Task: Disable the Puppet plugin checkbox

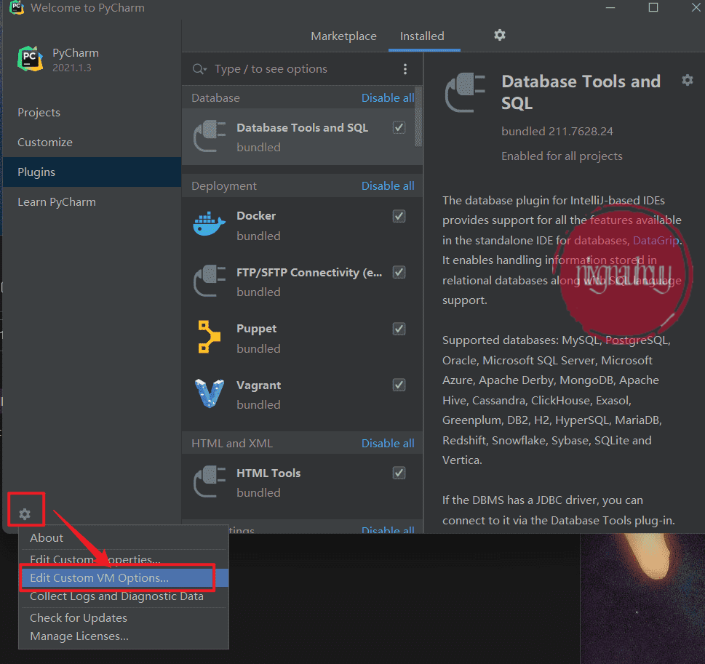Action: pos(399,329)
